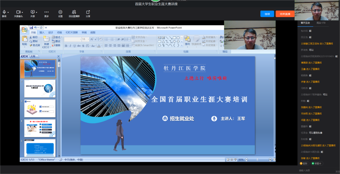Open 形状轮廓 shape outline

pos(210,41)
